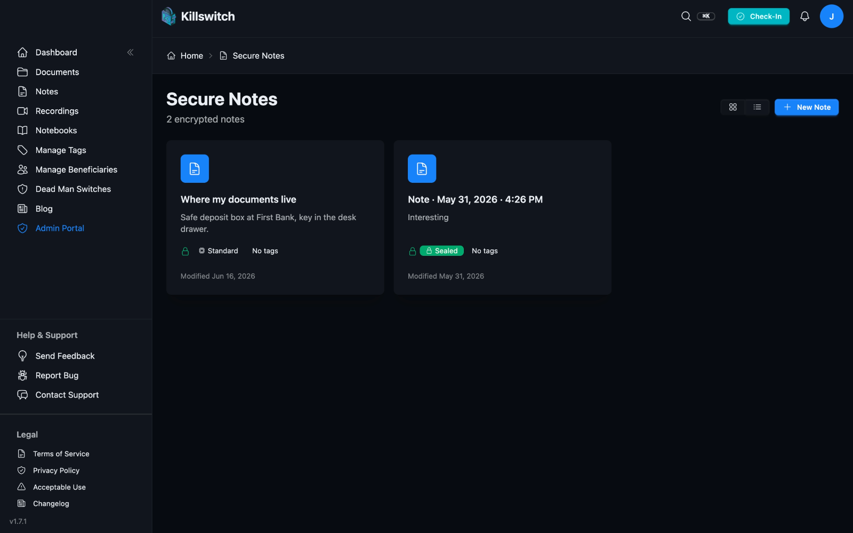Viewport: 853px width, 533px height.
Task: Open Privacy Policy
Action: point(56,471)
